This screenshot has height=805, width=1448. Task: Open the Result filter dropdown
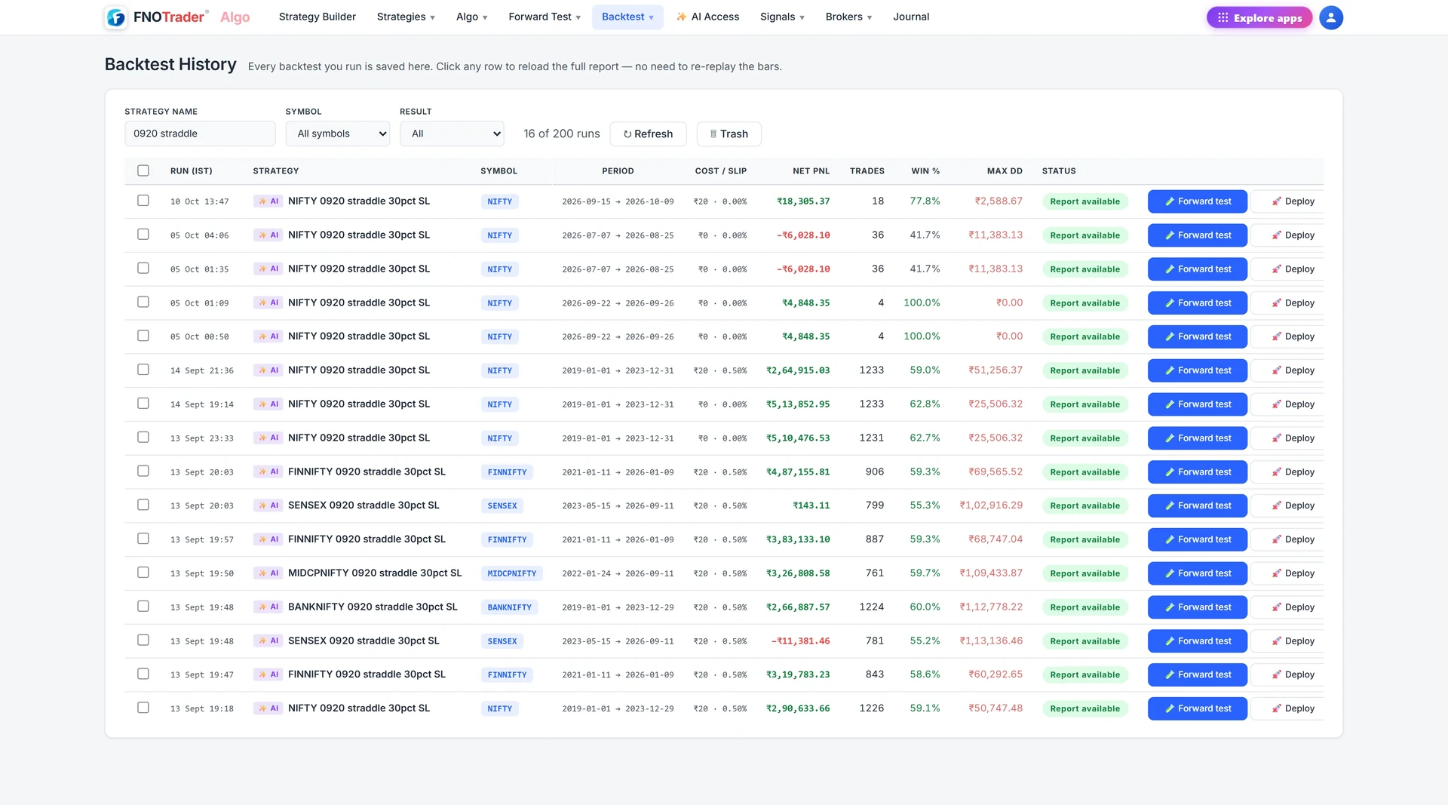point(452,134)
